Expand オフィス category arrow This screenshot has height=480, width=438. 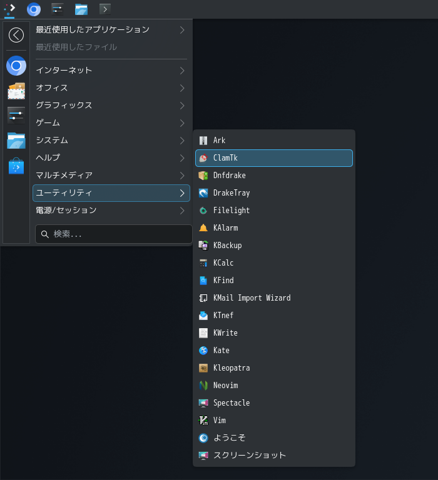(182, 88)
